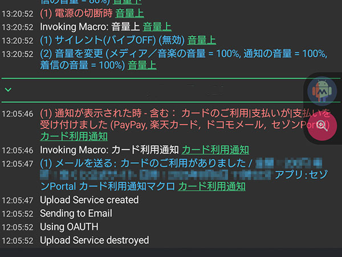The width and height of the screenshot is (342, 257).
Task: Open 音量上 link after 電源の切断時
Action: click(129, 14)
